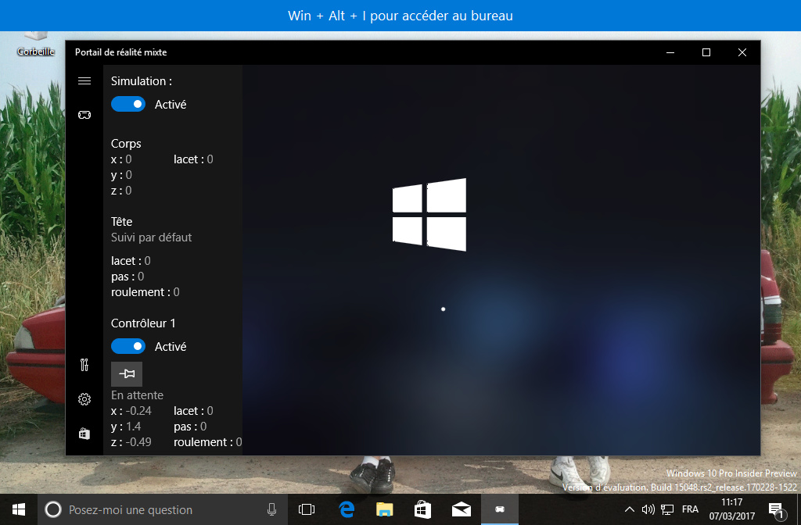Click the Cortana microphone icon

(271, 509)
